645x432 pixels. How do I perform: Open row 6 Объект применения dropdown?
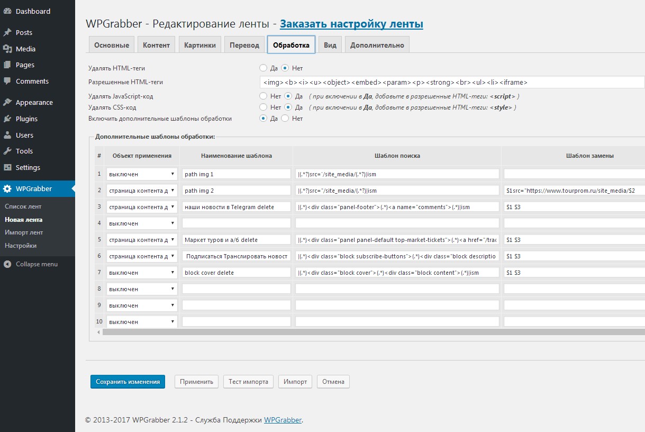coord(142,256)
